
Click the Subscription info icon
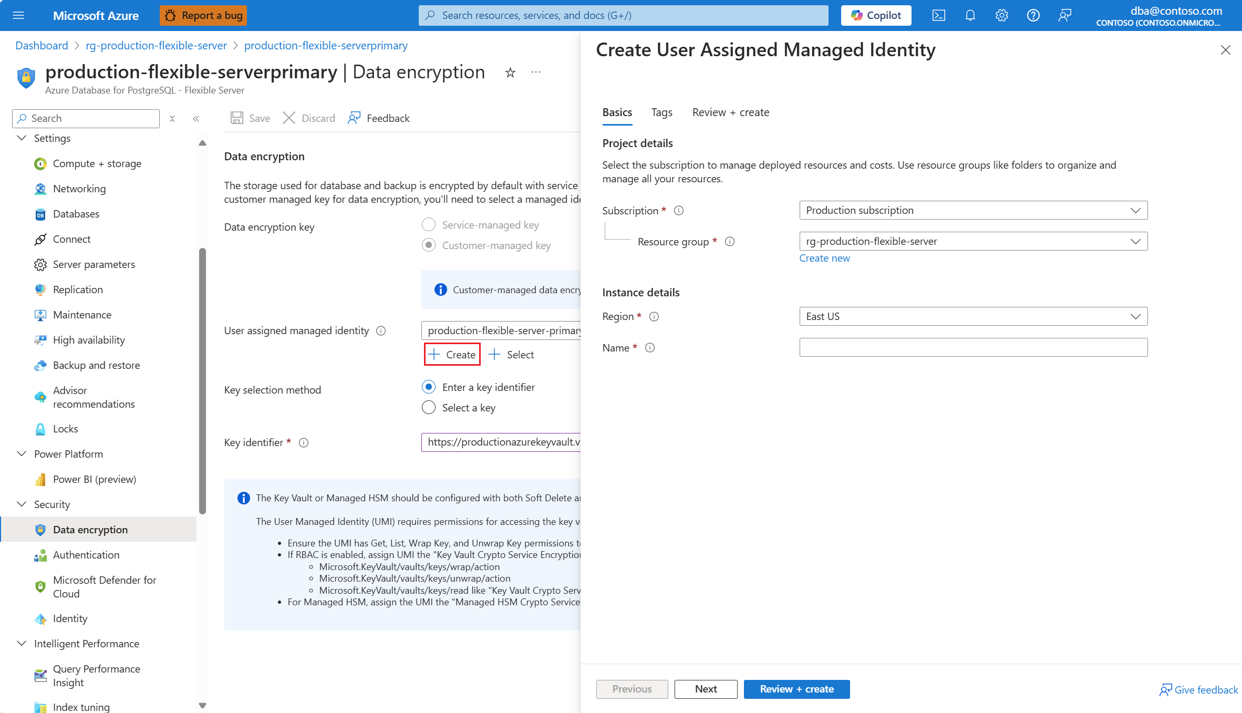pyautogui.click(x=679, y=211)
